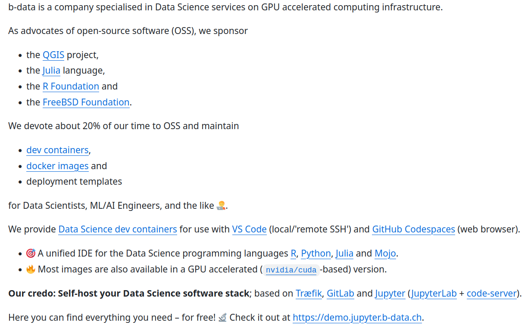Open the QGIS project link
This screenshot has width=531, height=325.
pyautogui.click(x=53, y=55)
